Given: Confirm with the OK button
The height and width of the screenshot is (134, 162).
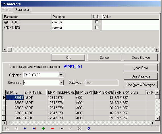Looking at the screenshot, I should pyautogui.click(x=68, y=58).
